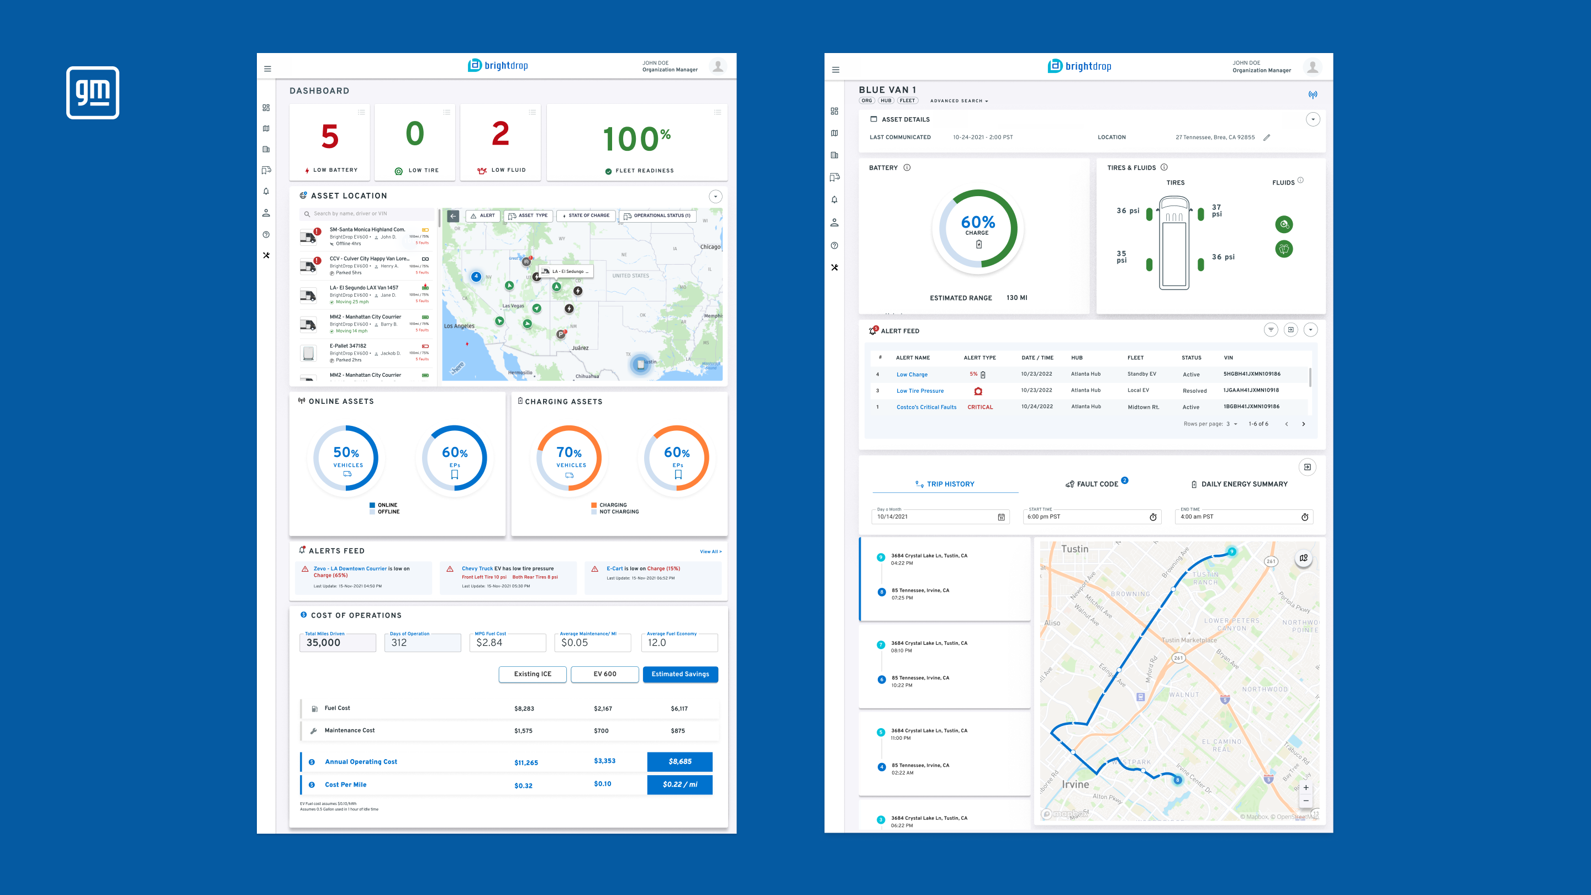The width and height of the screenshot is (1591, 895).
Task: Expand the Advanced Search dropdown
Action: pos(959,101)
